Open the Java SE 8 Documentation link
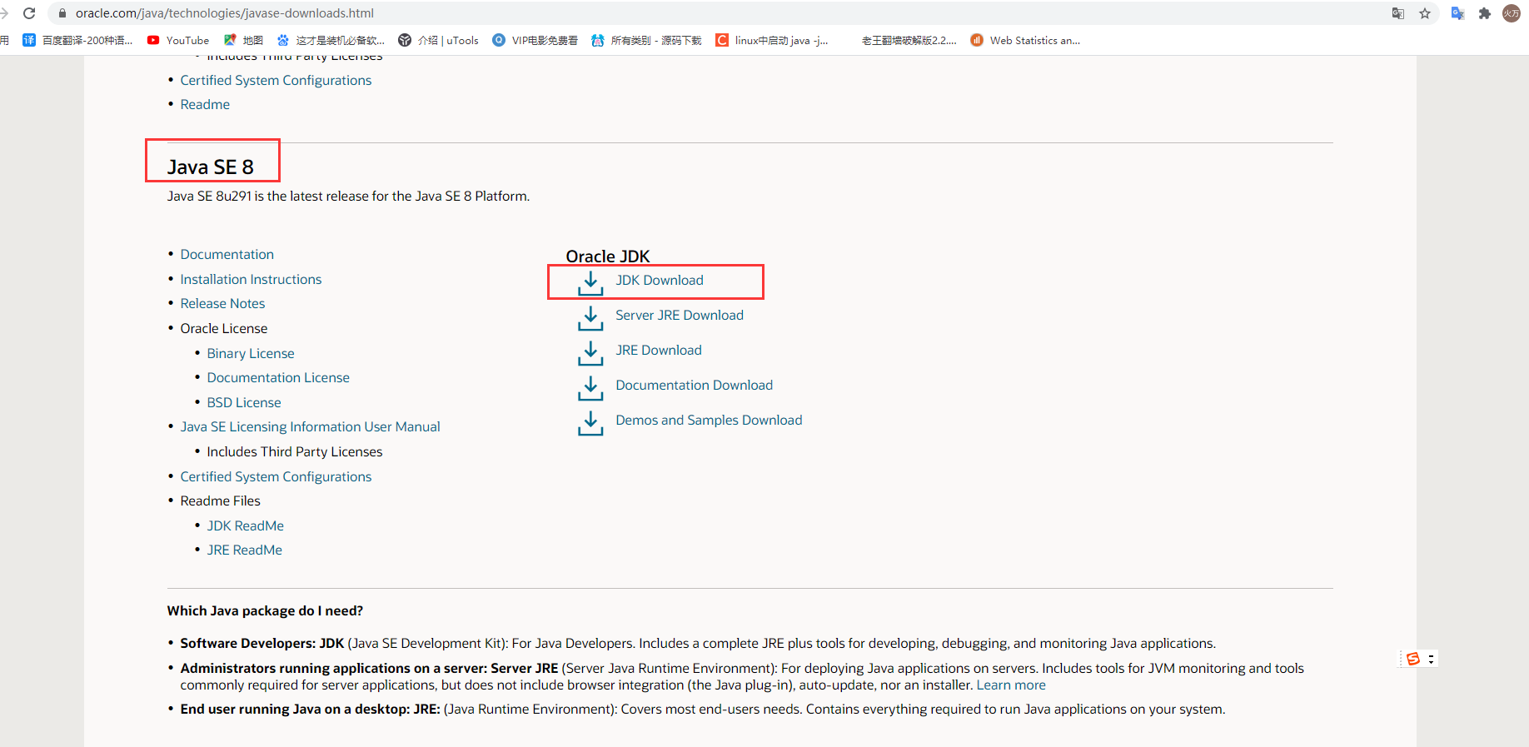Screen dimensions: 1529x747 click(x=227, y=254)
